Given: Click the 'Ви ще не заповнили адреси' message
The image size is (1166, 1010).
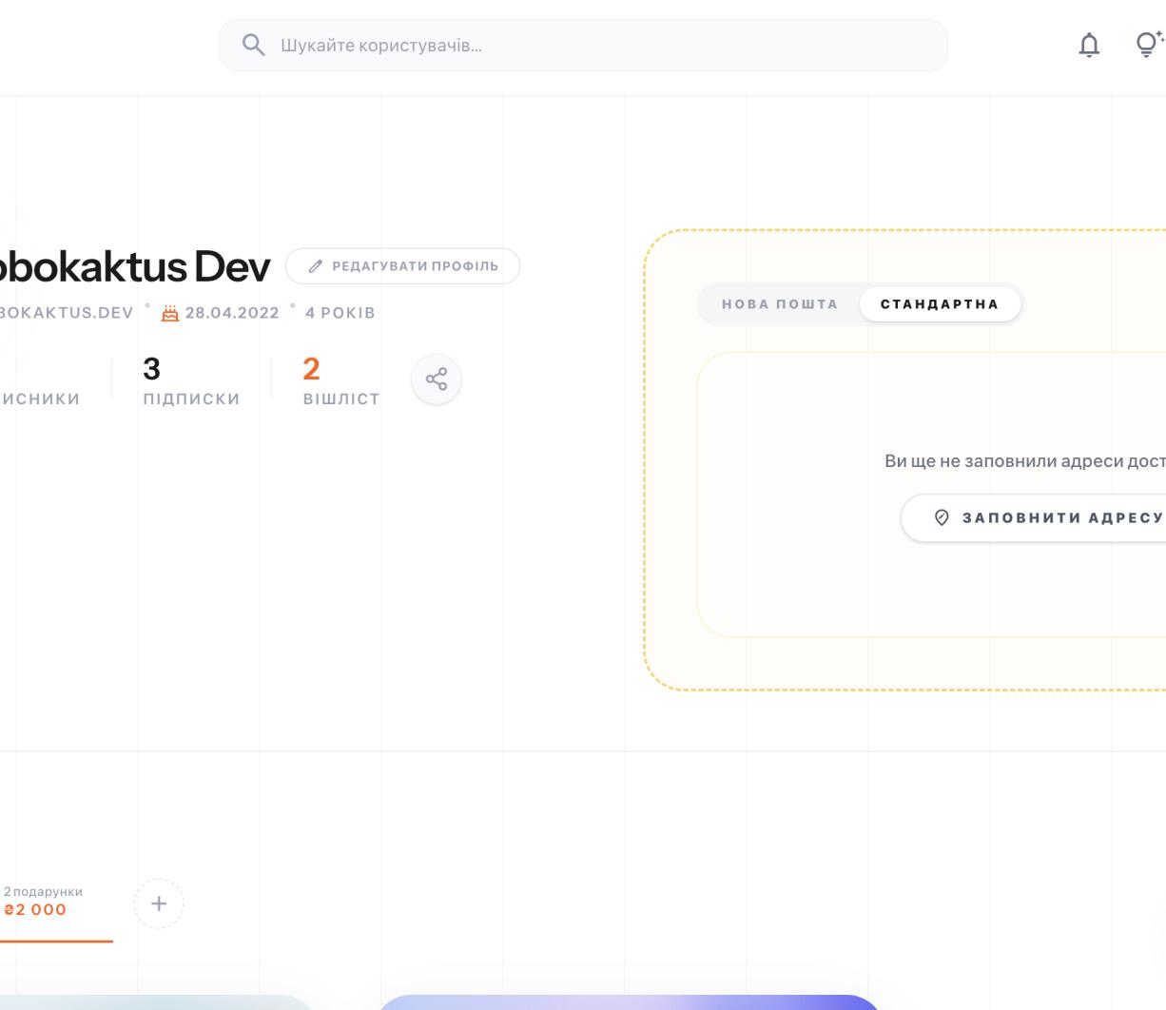Looking at the screenshot, I should [x=1025, y=461].
